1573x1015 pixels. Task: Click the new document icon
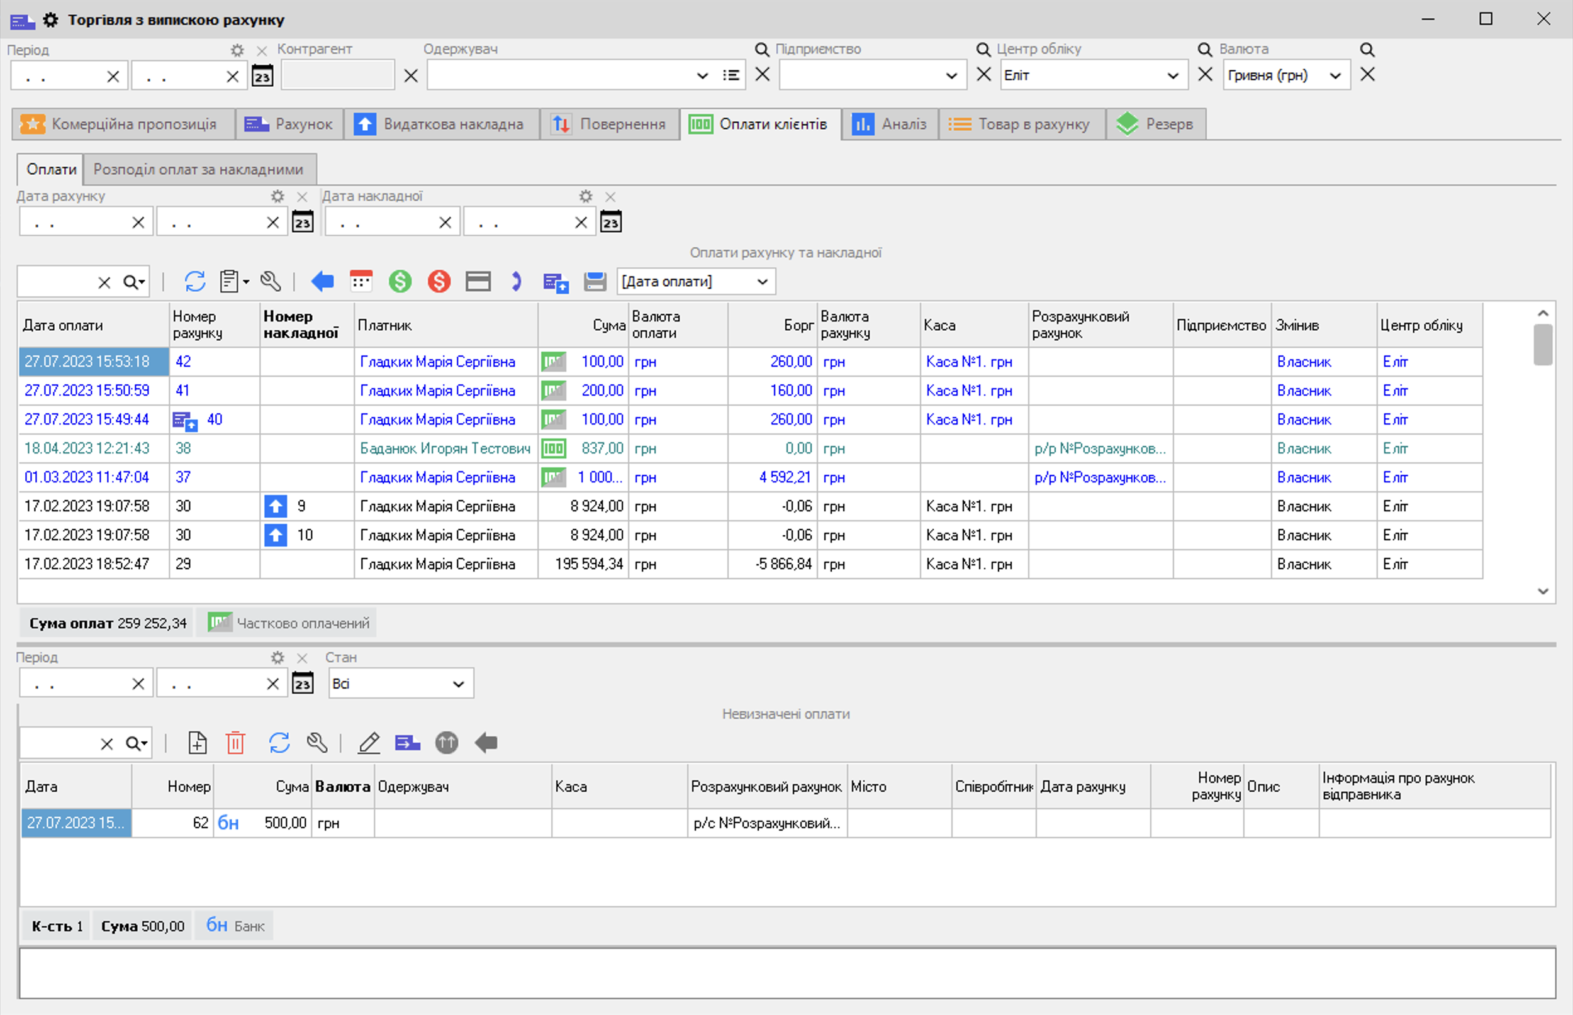pyautogui.click(x=197, y=743)
